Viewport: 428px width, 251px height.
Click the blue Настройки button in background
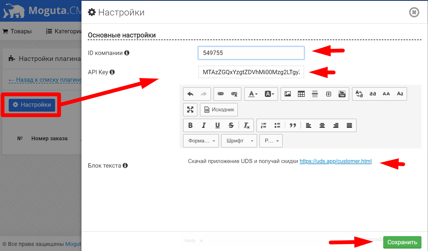[32, 105]
